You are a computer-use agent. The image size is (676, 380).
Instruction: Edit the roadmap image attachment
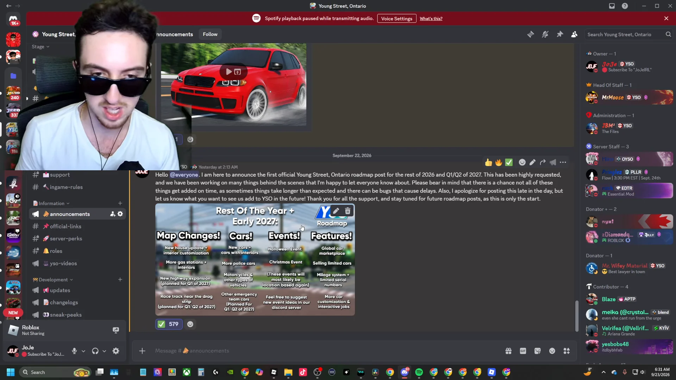(x=336, y=211)
